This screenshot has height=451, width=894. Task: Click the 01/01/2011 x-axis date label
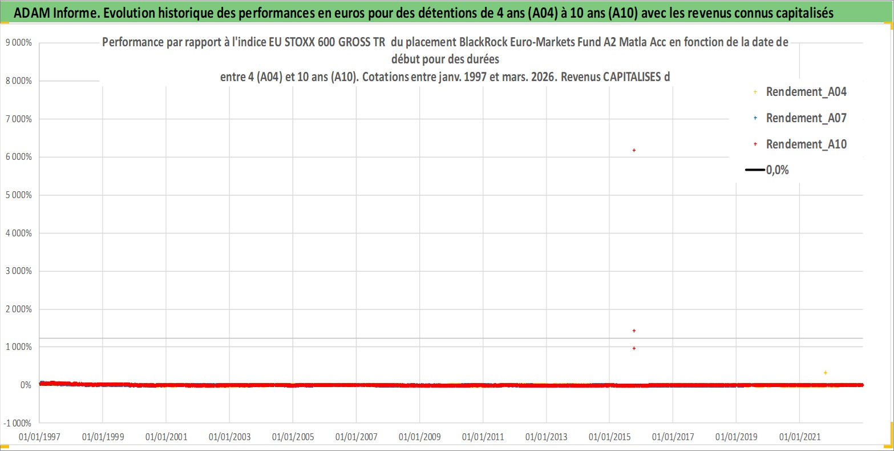click(x=483, y=437)
